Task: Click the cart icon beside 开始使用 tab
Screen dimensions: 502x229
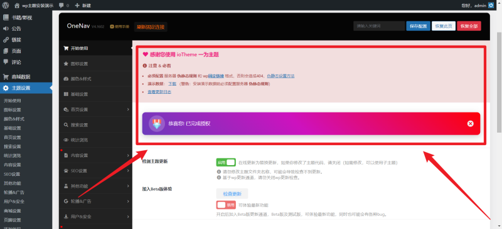Action: [66, 48]
